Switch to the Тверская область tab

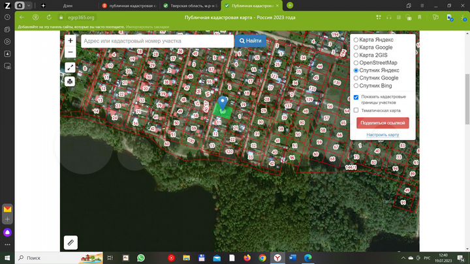[x=189, y=5]
